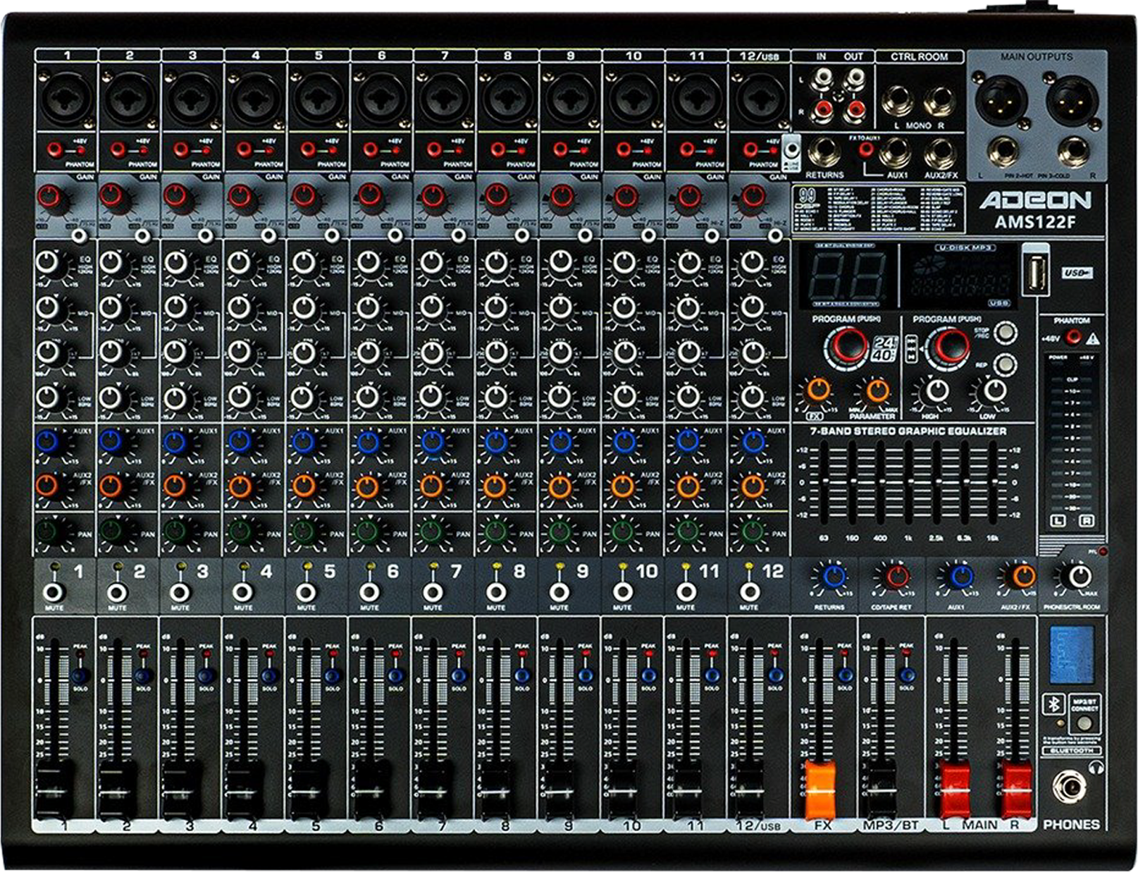Toggle channel 9 +48V phantom switch
Viewport: 1138px width, 872px height.
tap(560, 149)
